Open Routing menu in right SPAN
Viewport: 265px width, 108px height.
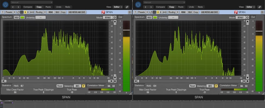click(x=172, y=12)
